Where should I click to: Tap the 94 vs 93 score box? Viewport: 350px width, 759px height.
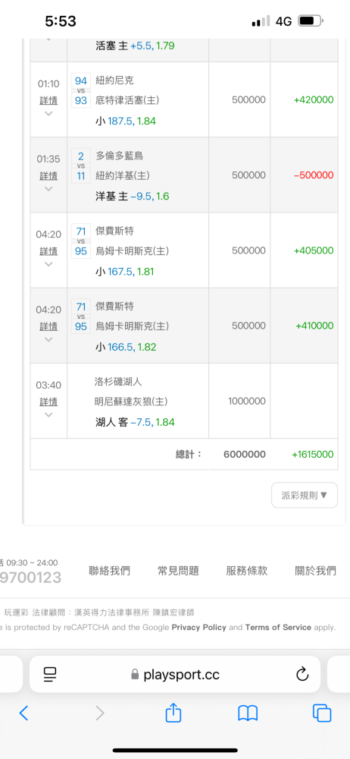coord(81,90)
